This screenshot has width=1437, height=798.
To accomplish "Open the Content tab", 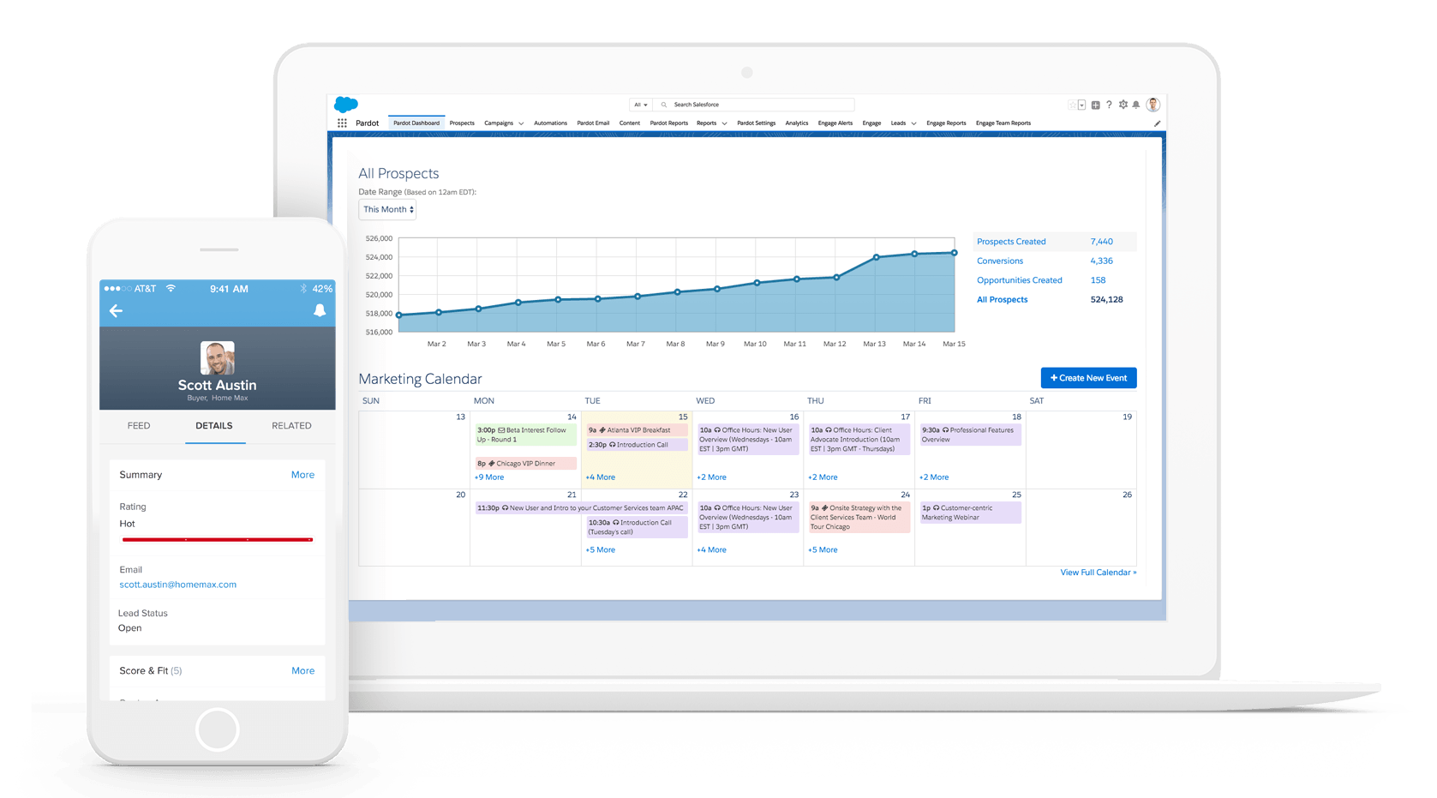I will 630,123.
